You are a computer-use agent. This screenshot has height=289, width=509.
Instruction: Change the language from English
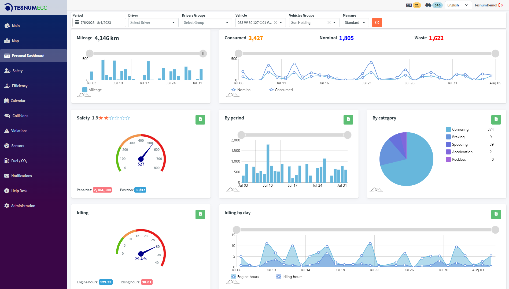(x=458, y=5)
